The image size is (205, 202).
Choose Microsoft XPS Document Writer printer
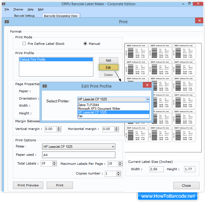[x=113, y=109]
